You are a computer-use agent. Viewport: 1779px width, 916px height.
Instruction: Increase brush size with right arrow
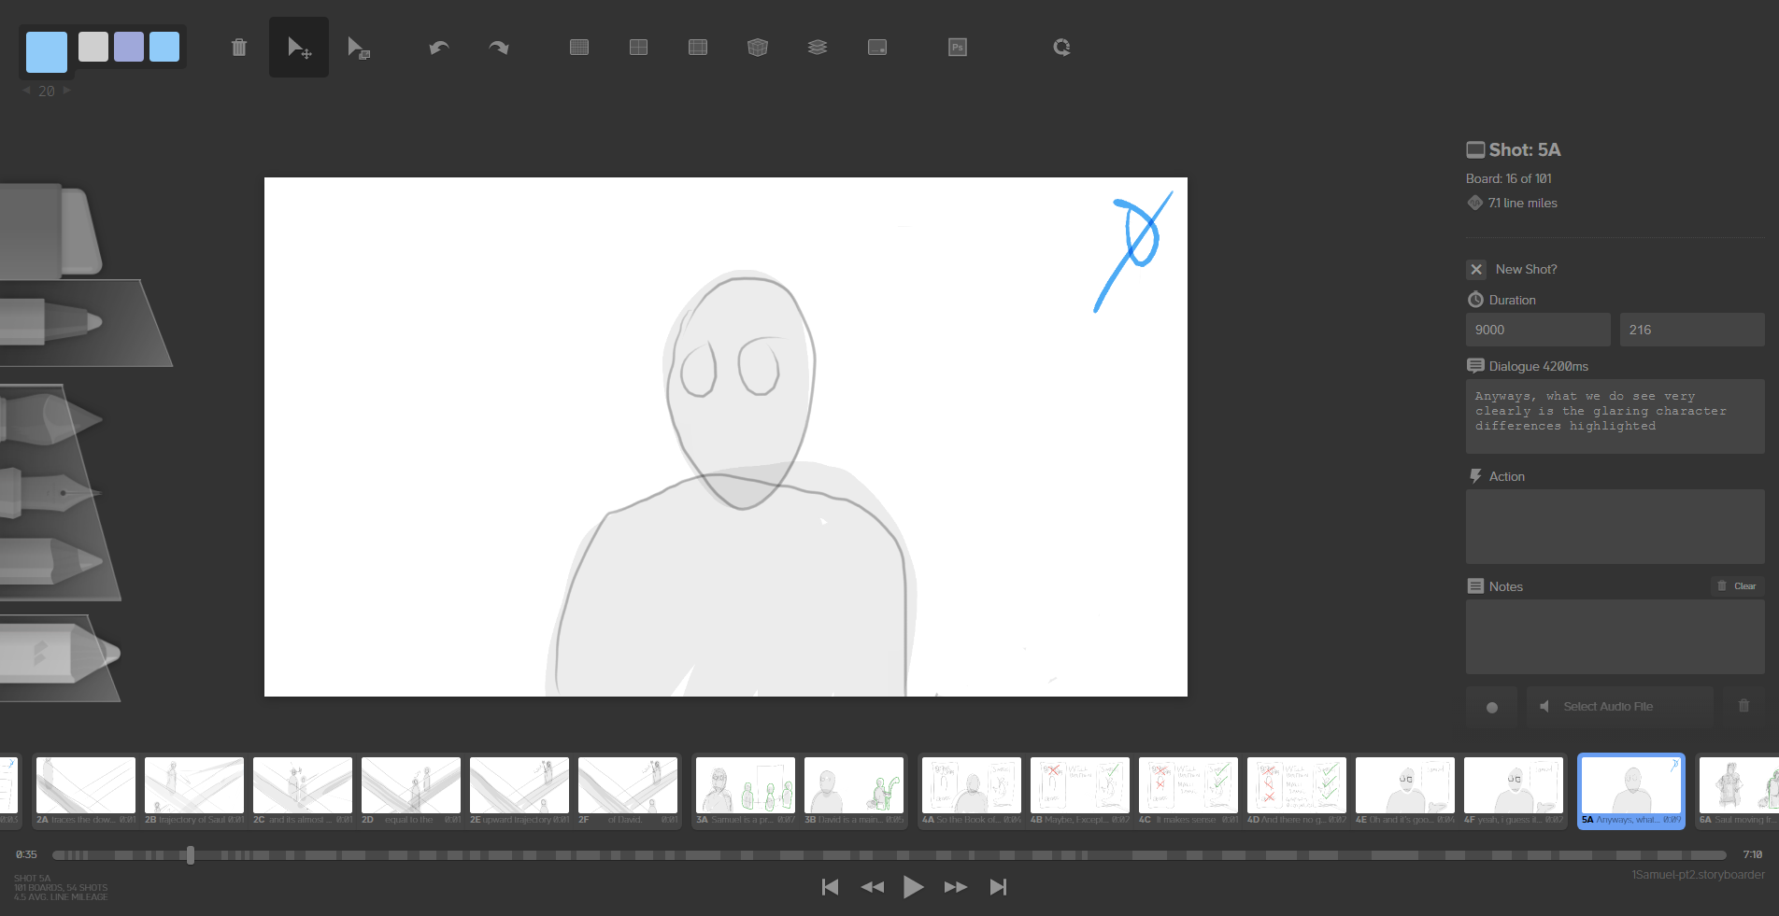[x=66, y=91]
